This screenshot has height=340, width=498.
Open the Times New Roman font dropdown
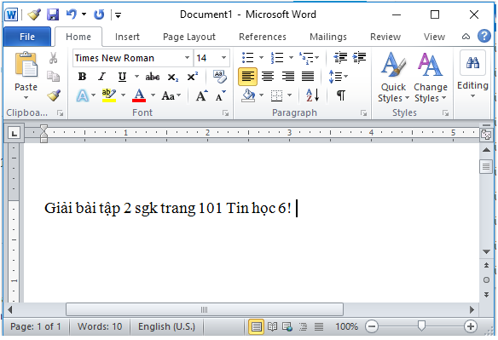187,58
